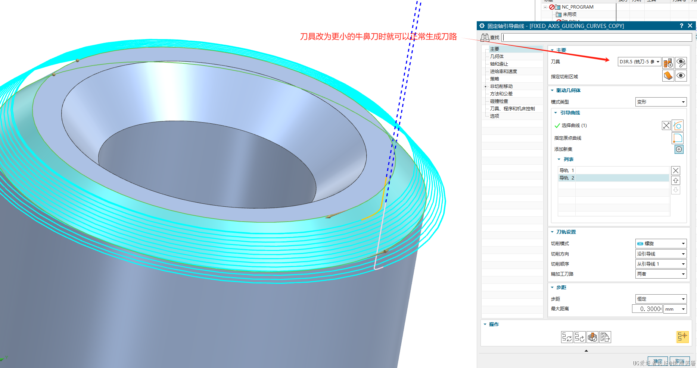Click the generate tool path icon
Image resolution: width=697 pixels, height=368 pixels.
[x=567, y=337]
